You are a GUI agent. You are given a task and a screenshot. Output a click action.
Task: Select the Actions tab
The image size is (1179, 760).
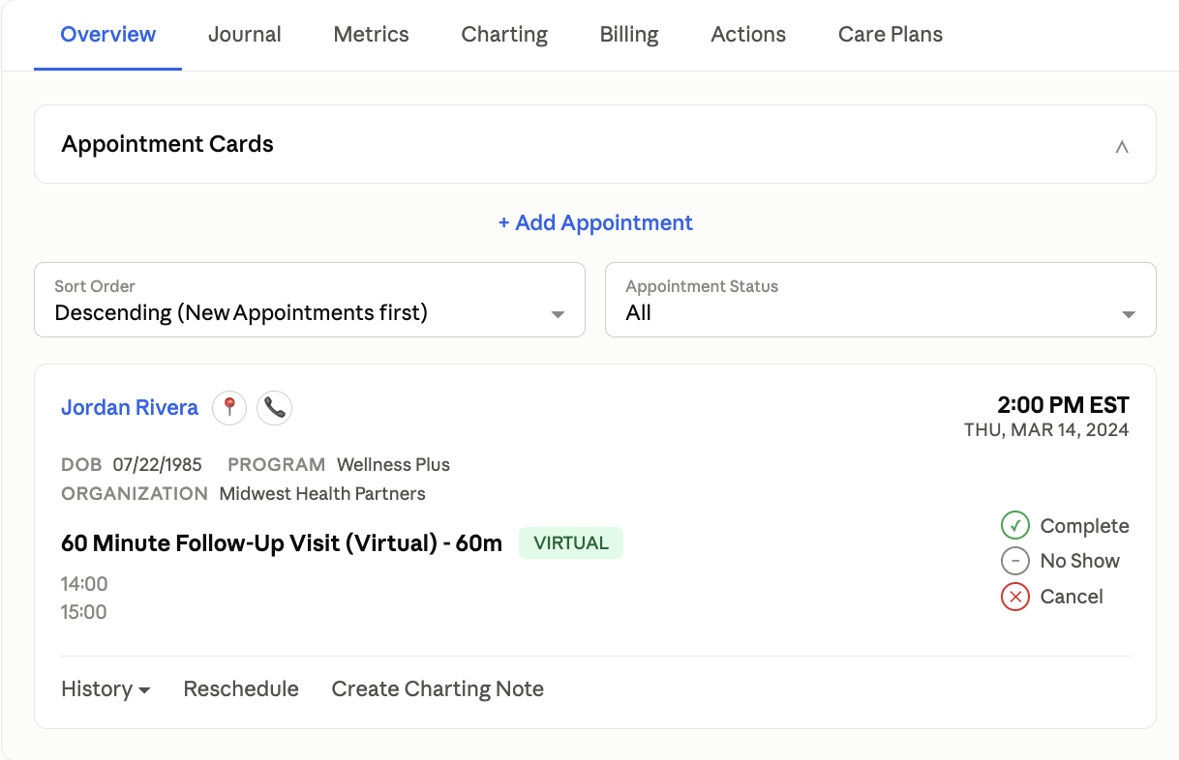tap(748, 35)
